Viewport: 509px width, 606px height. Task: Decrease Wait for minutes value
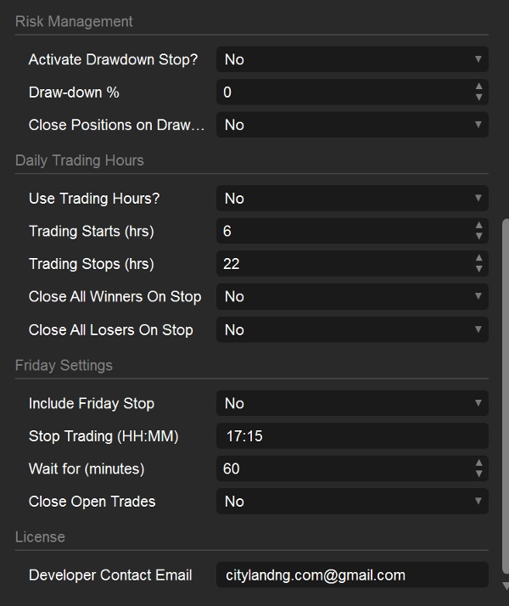coord(479,474)
